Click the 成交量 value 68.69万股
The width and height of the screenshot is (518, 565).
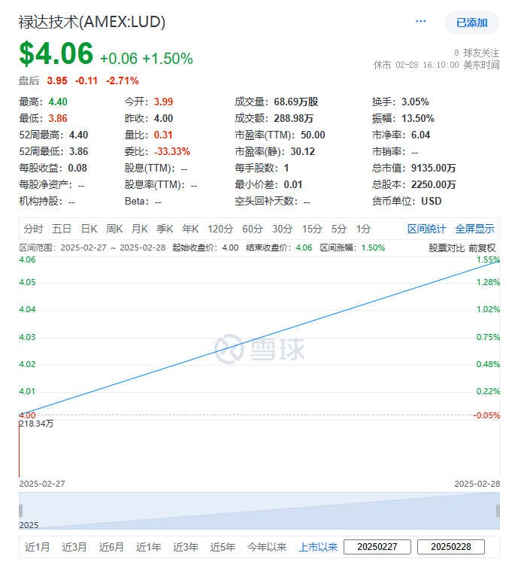(x=296, y=102)
